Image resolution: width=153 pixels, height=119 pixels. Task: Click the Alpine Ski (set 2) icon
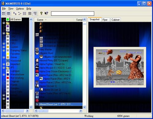[41, 90]
